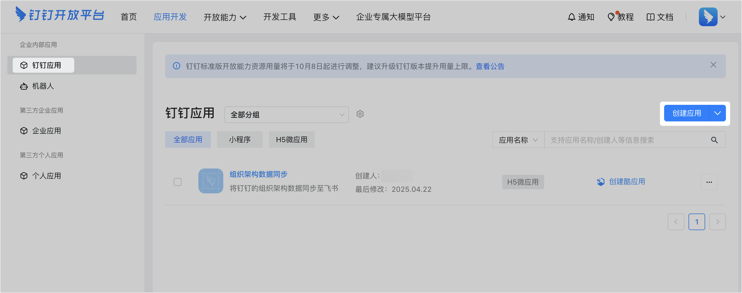Click the 最后修改 date 2025.04.22
This screenshot has width=742, height=293.
(x=412, y=189)
